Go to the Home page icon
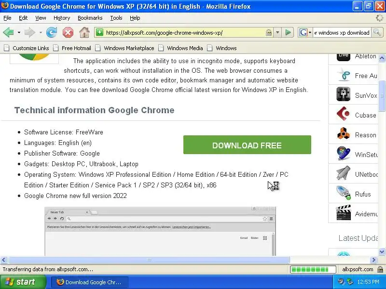The width and height of the screenshot is (386, 289). (x=84, y=32)
